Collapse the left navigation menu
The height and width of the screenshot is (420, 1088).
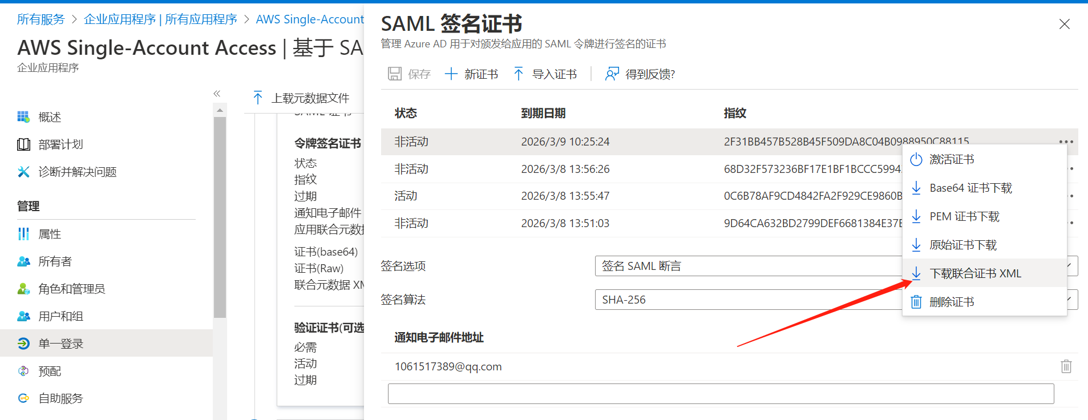point(217,94)
